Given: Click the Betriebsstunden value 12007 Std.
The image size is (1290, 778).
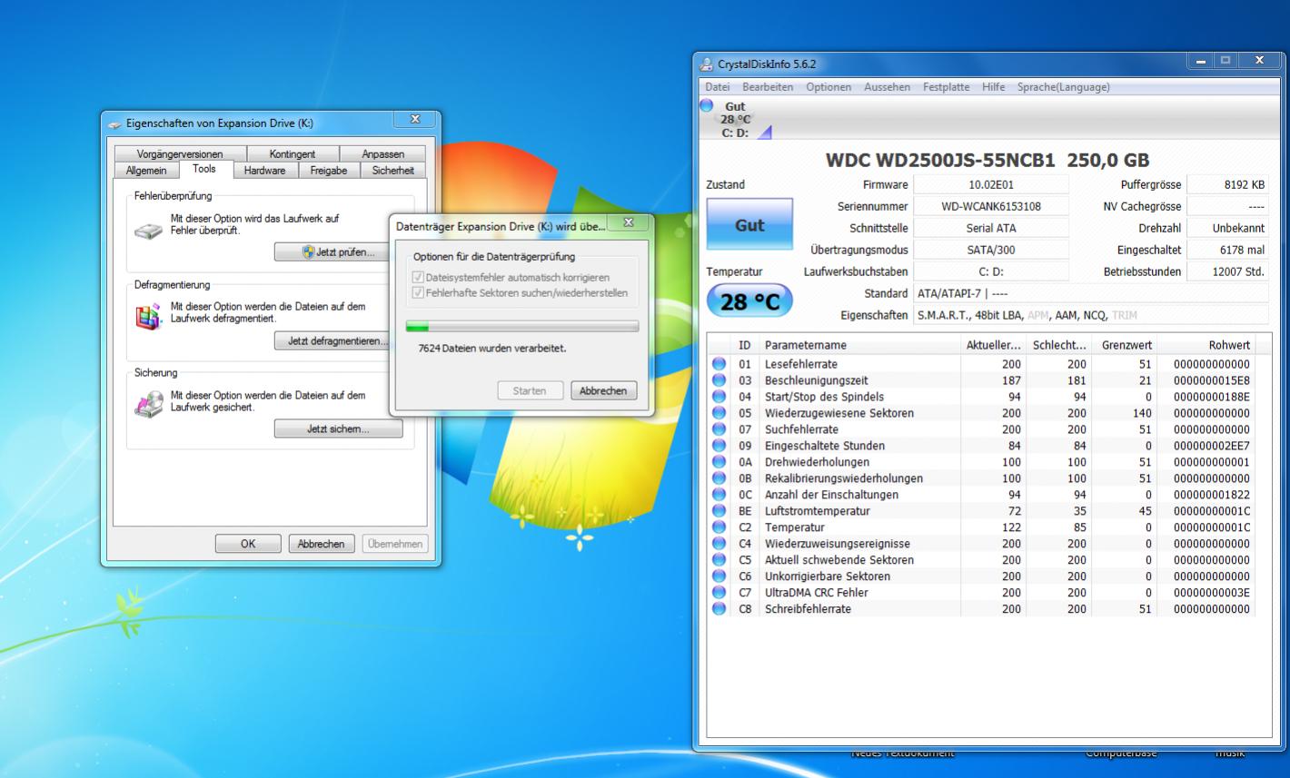Looking at the screenshot, I should tap(1227, 271).
